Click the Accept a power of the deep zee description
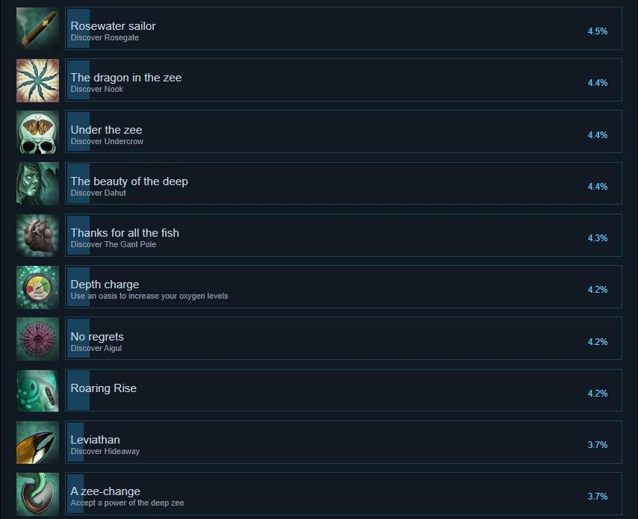The height and width of the screenshot is (519, 638). pos(127,503)
